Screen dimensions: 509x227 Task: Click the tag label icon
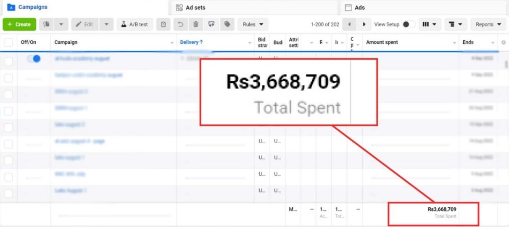pyautogui.click(x=227, y=24)
